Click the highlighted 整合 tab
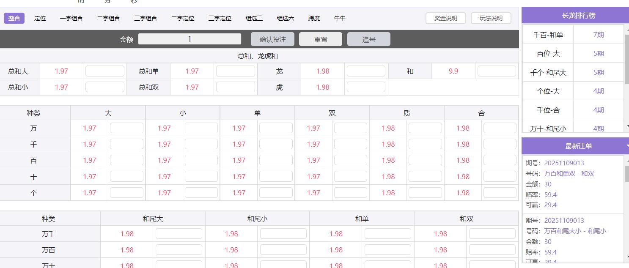This screenshot has height=268, width=629. click(14, 18)
